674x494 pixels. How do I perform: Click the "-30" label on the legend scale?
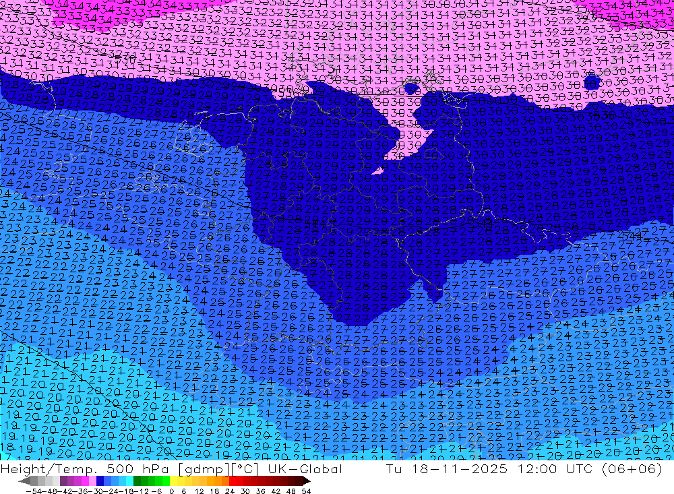pos(96,491)
